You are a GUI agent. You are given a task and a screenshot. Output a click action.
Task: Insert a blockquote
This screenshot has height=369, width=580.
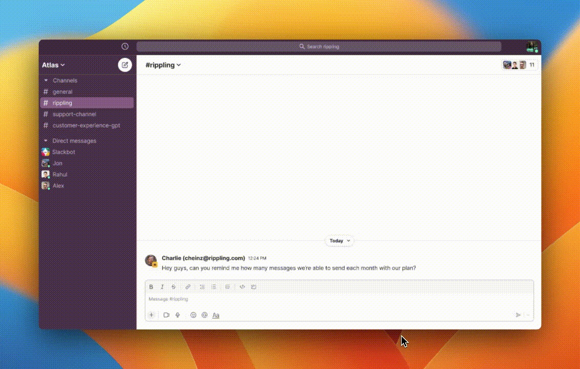point(228,287)
